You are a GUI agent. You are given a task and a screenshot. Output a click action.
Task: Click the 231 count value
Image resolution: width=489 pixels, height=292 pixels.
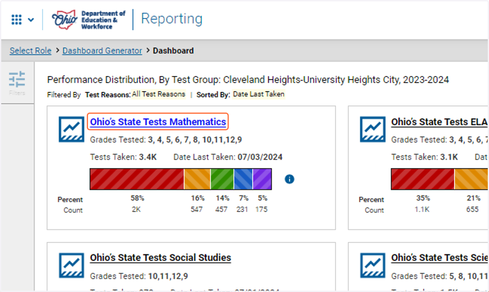(242, 210)
